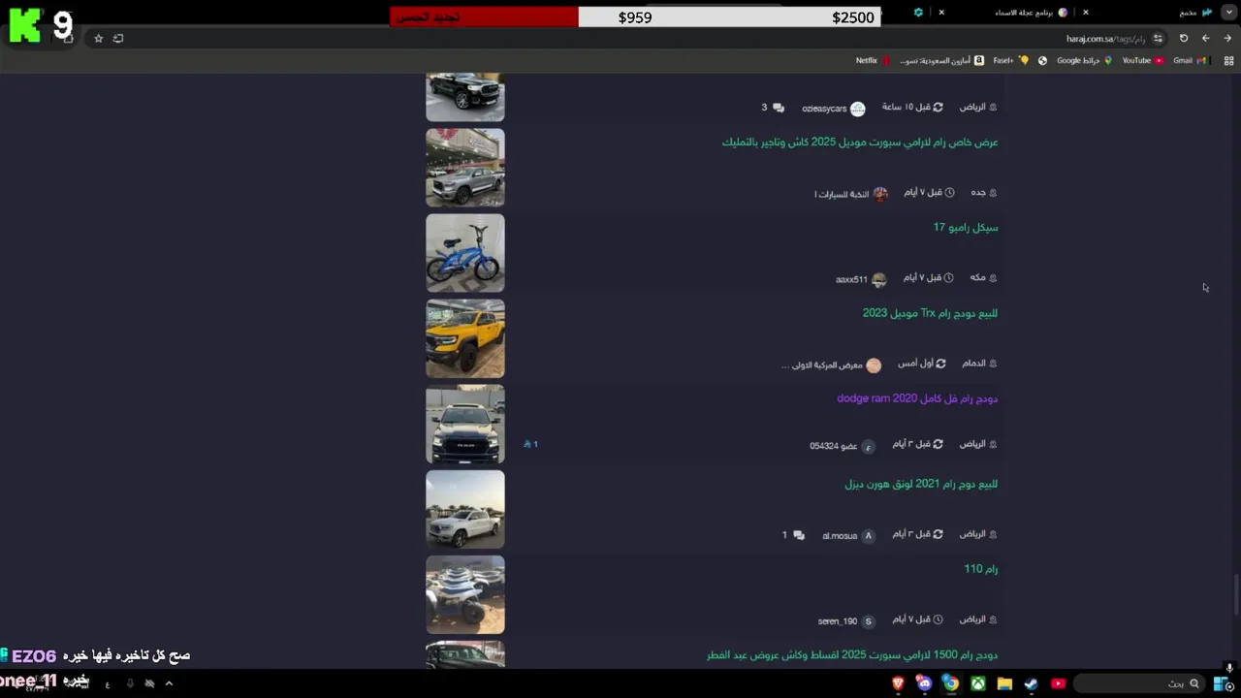This screenshot has width=1241, height=698.
Task: Click comments icon on al.mosua listing
Action: click(798, 535)
